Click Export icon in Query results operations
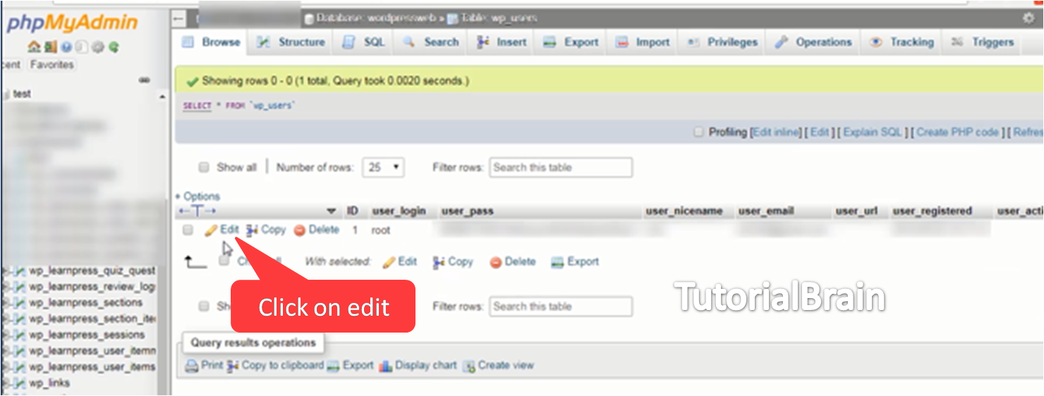Screen dimensions: 1044x396 [334, 366]
